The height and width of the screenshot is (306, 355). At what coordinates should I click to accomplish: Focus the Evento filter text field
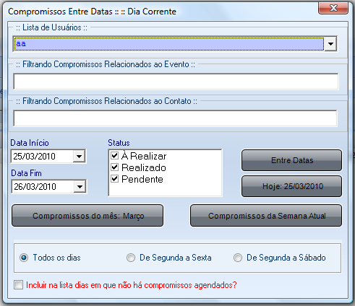point(176,82)
